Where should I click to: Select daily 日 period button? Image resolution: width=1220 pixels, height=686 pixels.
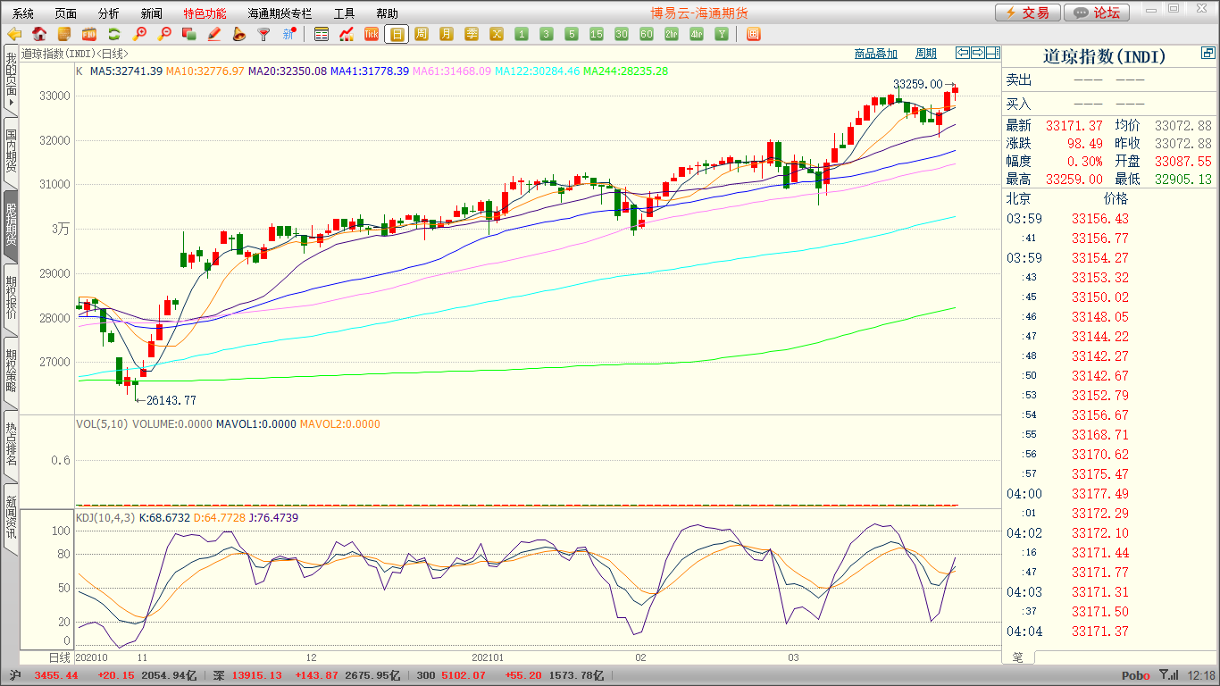tap(397, 35)
